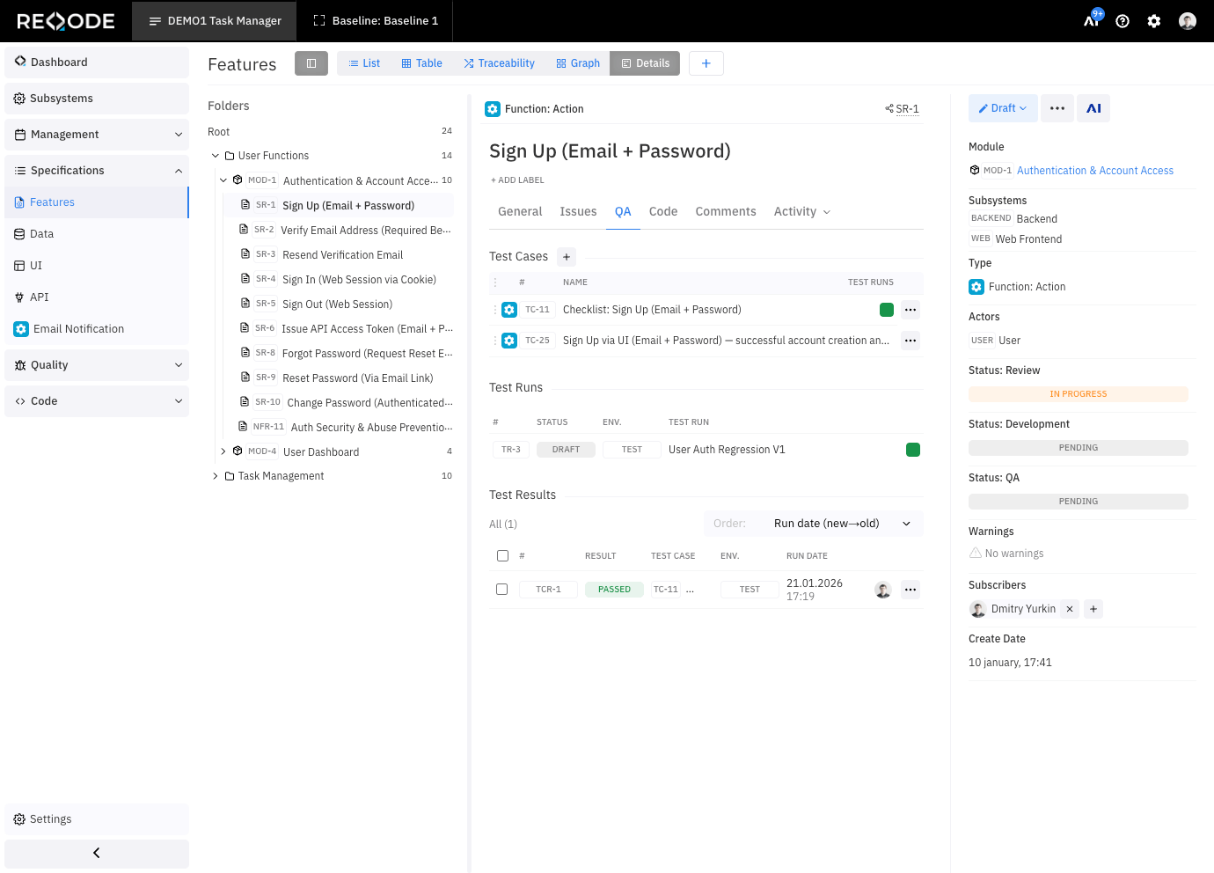This screenshot has width=1214, height=873.
Task: Open settings gear in top bar
Action: 1154,21
